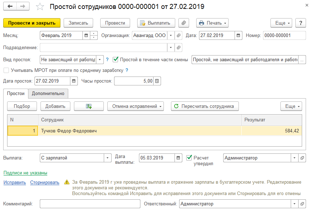Open the Отмена исправлений dropdown
This screenshot has height=210, width=311.
135,106
